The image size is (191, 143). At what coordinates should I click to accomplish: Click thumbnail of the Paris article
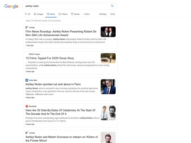[x=108, y=87]
